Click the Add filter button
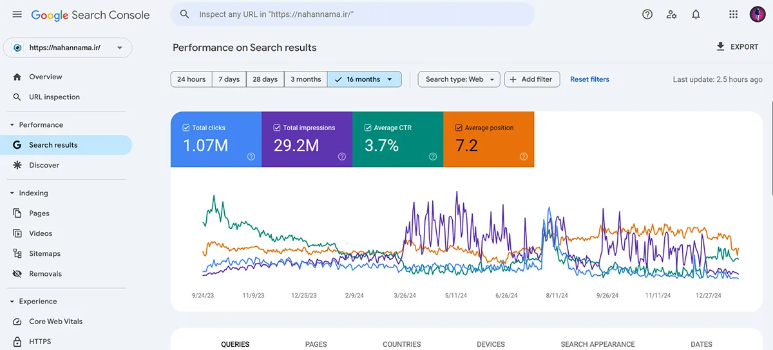The height and width of the screenshot is (350, 773). pyautogui.click(x=531, y=79)
